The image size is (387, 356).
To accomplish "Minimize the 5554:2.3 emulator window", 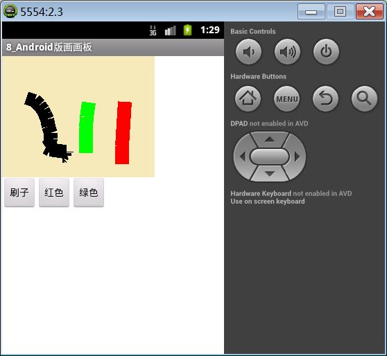I will 311,11.
